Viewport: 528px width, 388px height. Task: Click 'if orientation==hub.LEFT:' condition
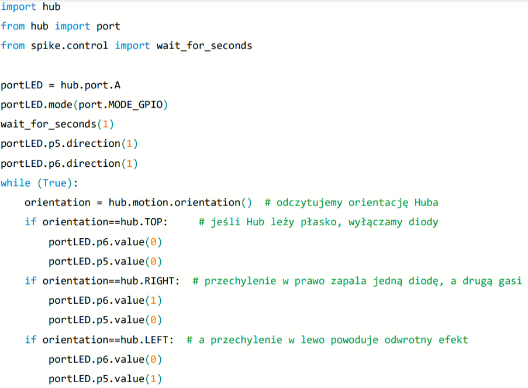point(99,340)
